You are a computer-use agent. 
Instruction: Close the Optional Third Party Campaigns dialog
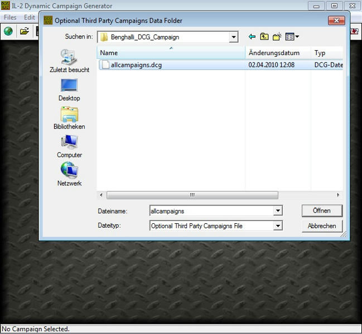336,21
